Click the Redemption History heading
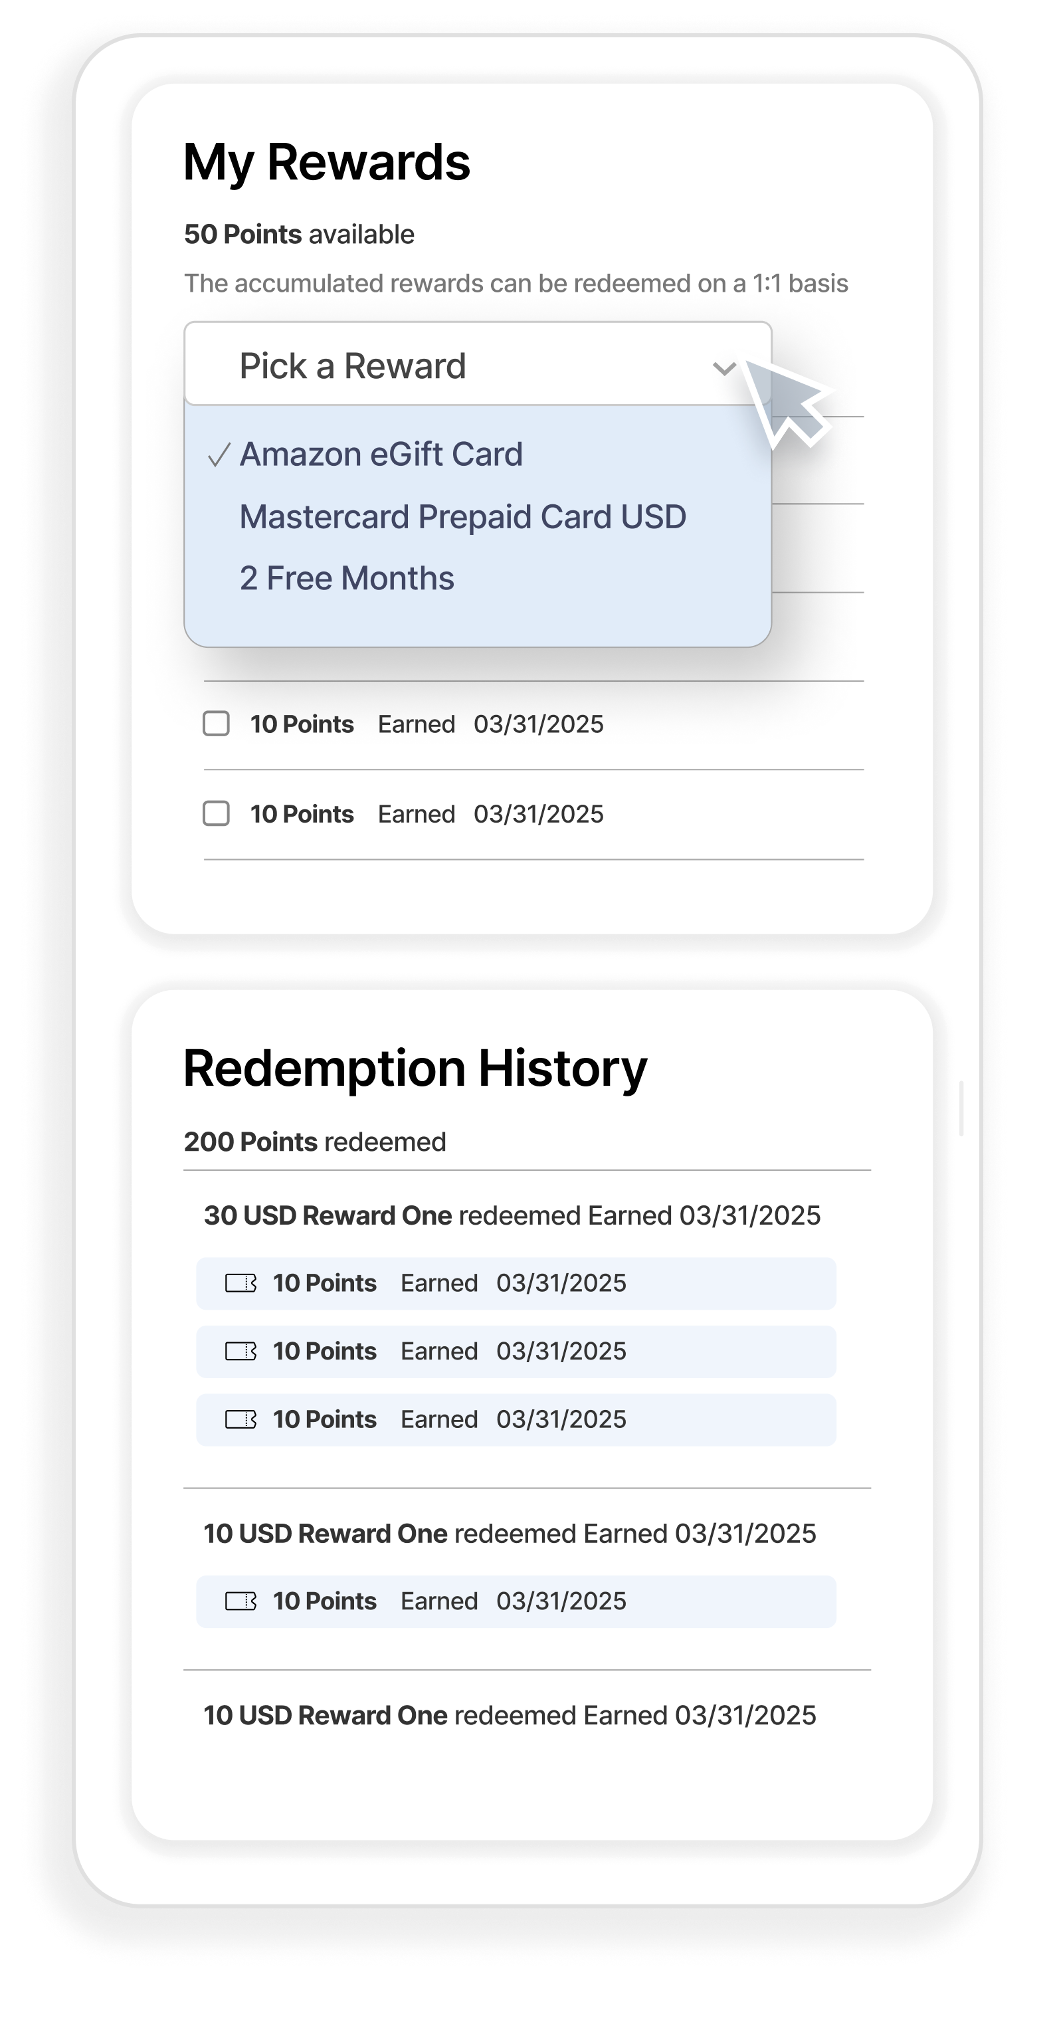This screenshot has height=2028, width=1055. coord(415,1069)
